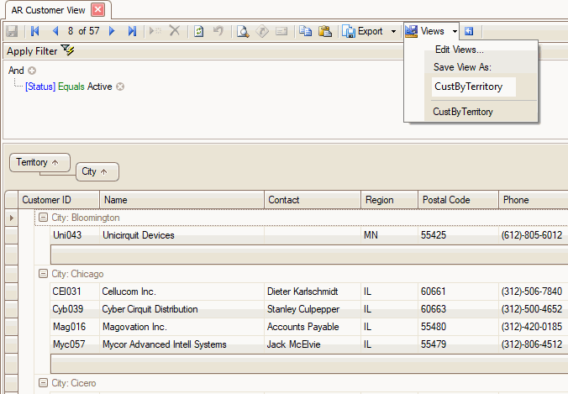The image size is (568, 394).
Task: Go to the previous record
Action: [x=55, y=31]
